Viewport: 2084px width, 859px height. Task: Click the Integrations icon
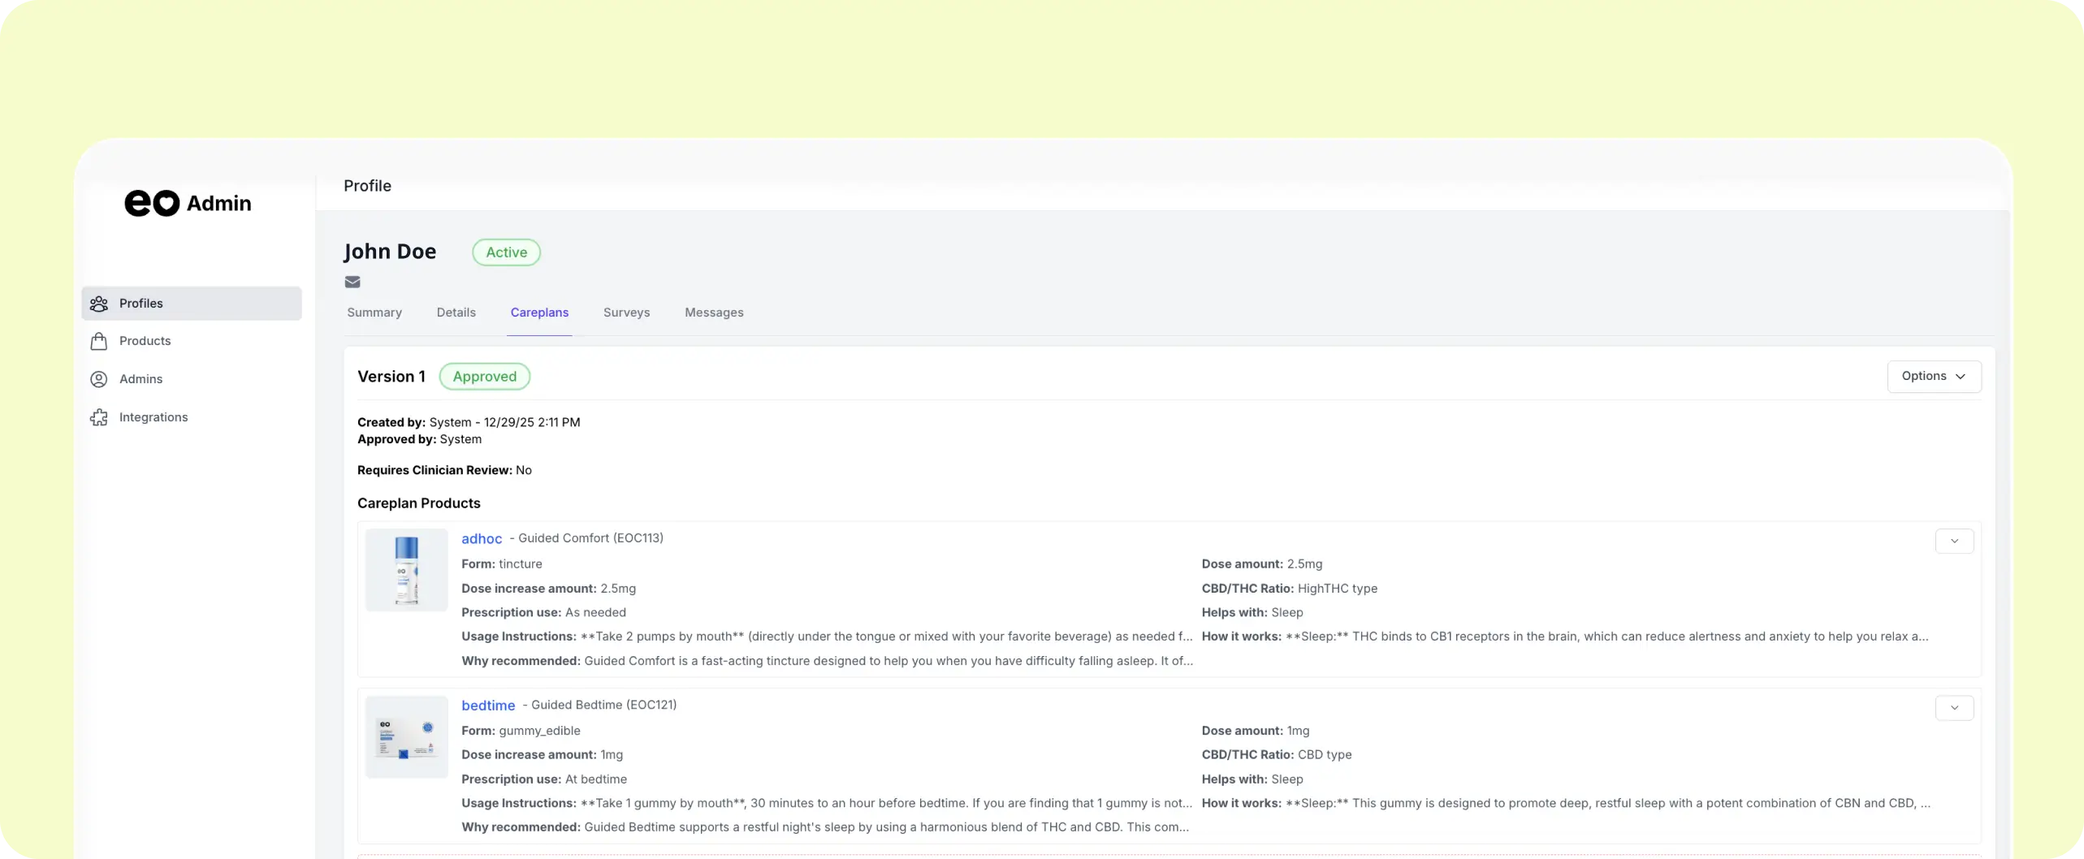98,417
